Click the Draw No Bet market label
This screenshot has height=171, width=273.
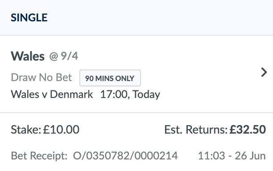[x=41, y=77]
